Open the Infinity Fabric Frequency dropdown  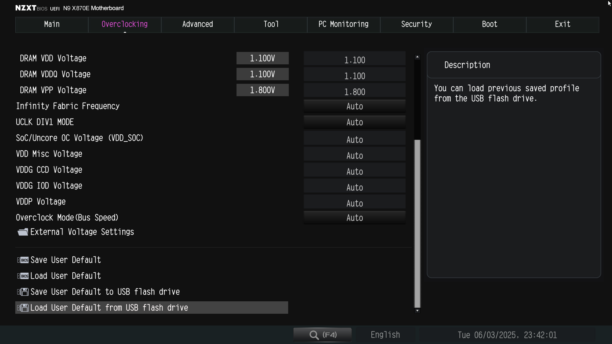point(354,106)
